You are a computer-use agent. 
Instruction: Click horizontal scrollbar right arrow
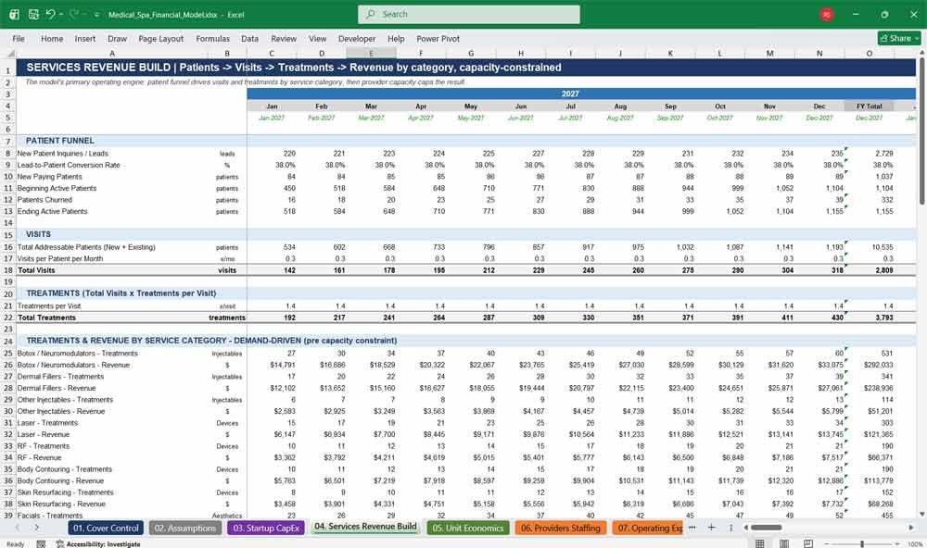(x=911, y=528)
